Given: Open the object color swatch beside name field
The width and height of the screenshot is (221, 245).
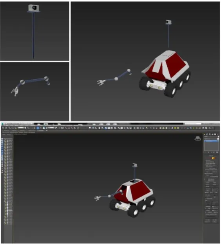Looking at the screenshot, I should (x=219, y=136).
